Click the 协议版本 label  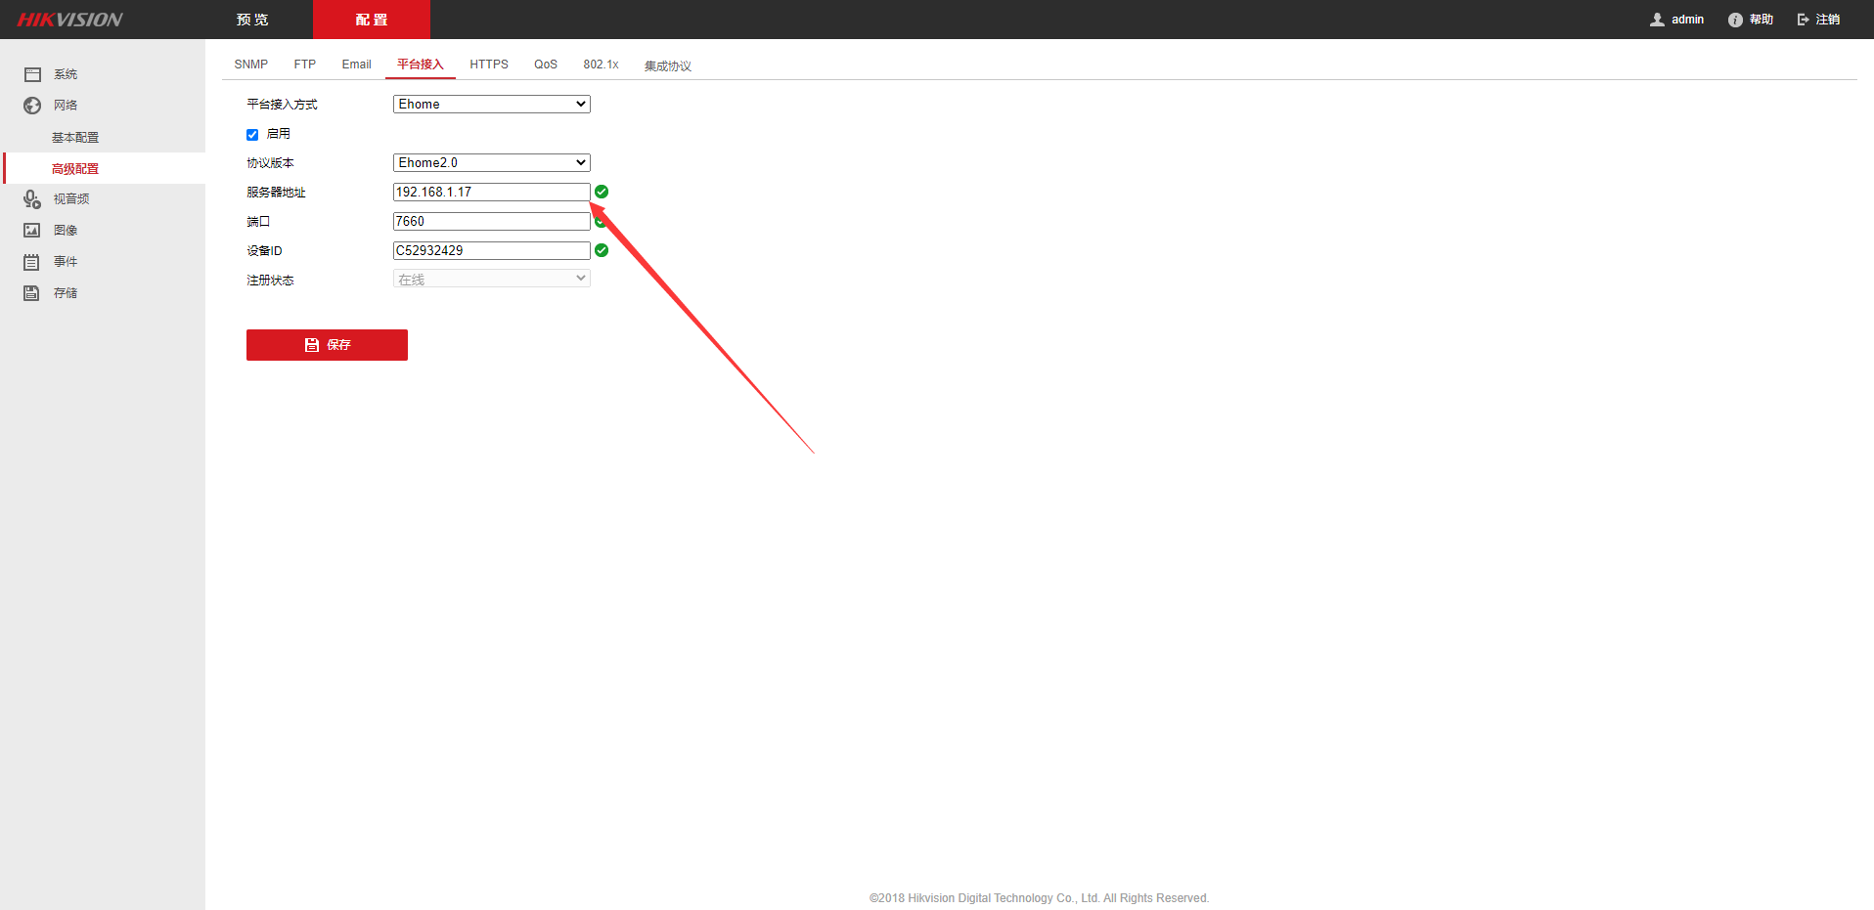(270, 163)
